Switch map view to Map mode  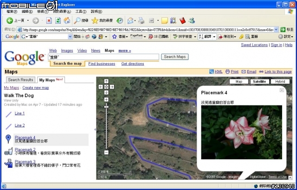tap(239, 82)
